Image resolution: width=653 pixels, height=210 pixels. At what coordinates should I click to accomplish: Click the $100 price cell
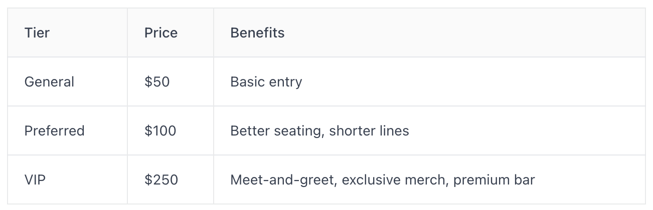point(171,130)
